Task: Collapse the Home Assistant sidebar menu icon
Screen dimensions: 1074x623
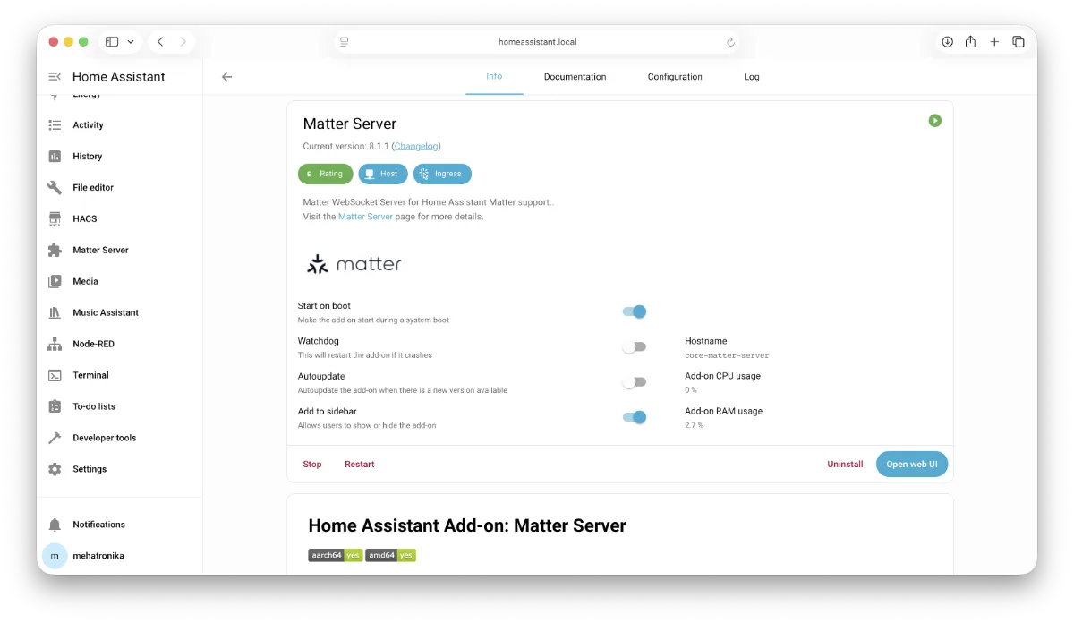Action: (x=55, y=77)
